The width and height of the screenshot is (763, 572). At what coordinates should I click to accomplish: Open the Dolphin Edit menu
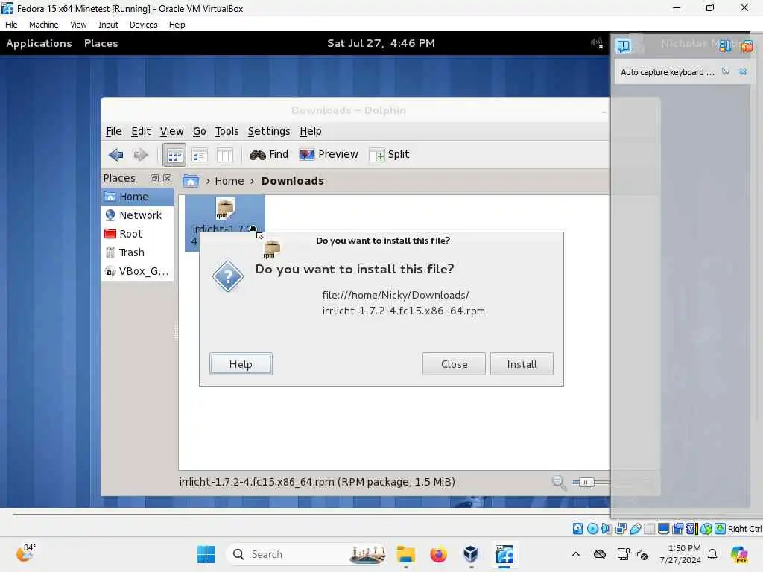coord(141,131)
